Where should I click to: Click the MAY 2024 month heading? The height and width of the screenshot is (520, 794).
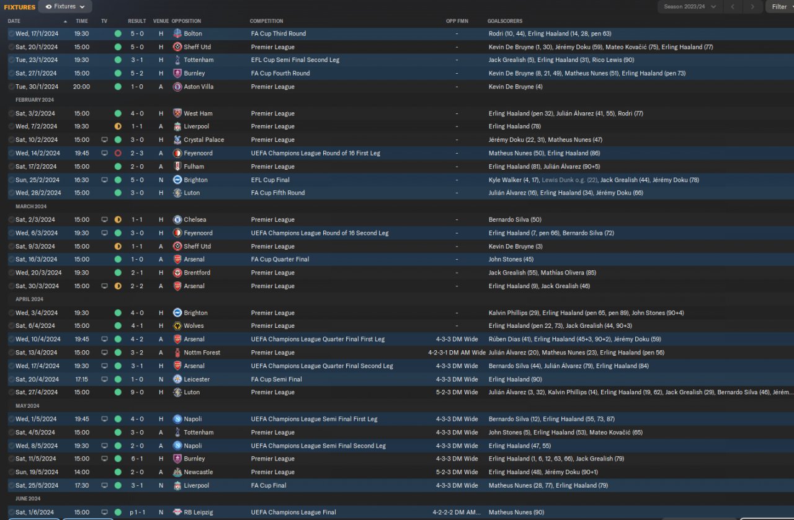[x=28, y=406]
